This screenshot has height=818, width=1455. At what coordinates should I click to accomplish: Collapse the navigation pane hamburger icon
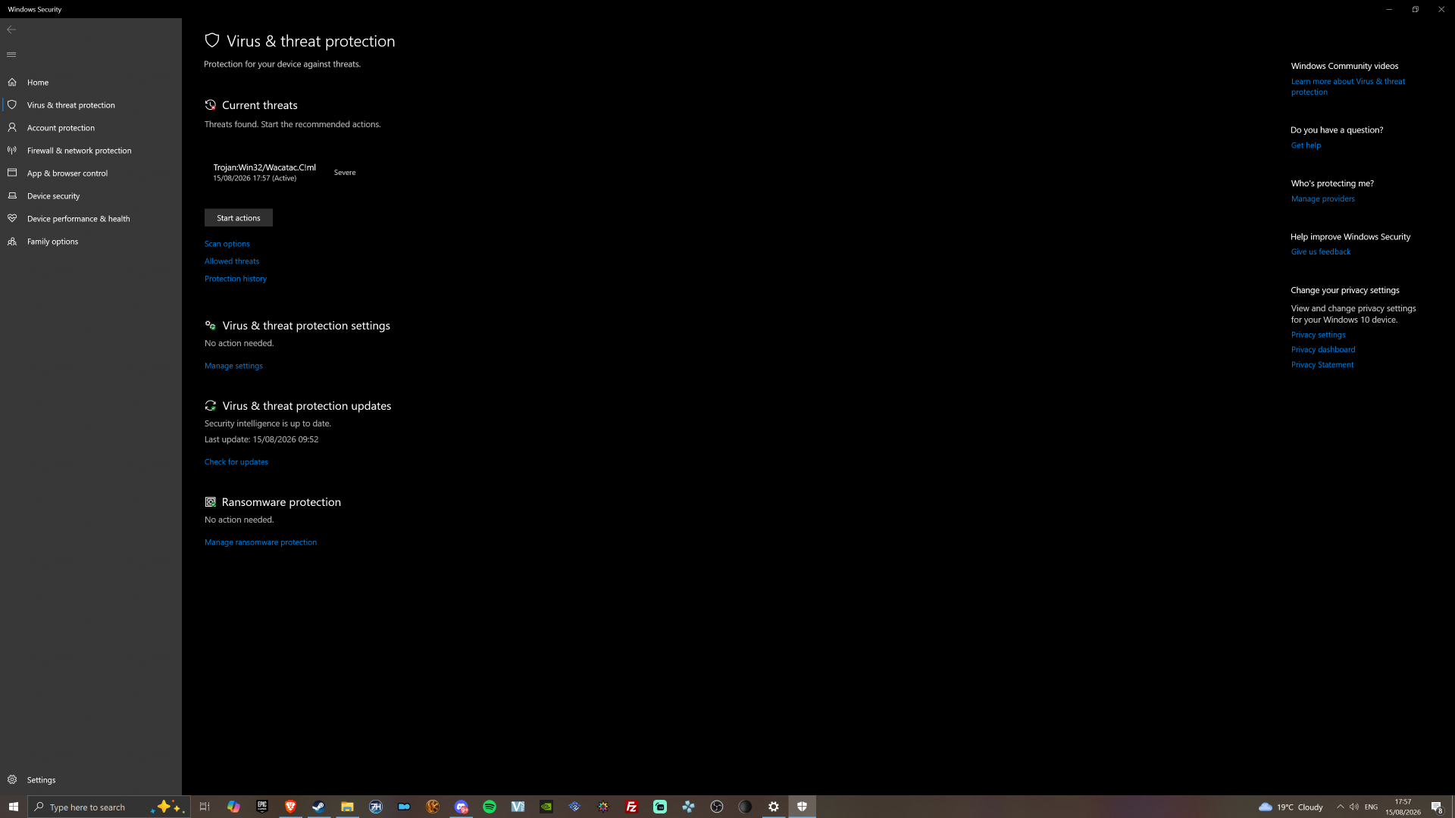11,55
